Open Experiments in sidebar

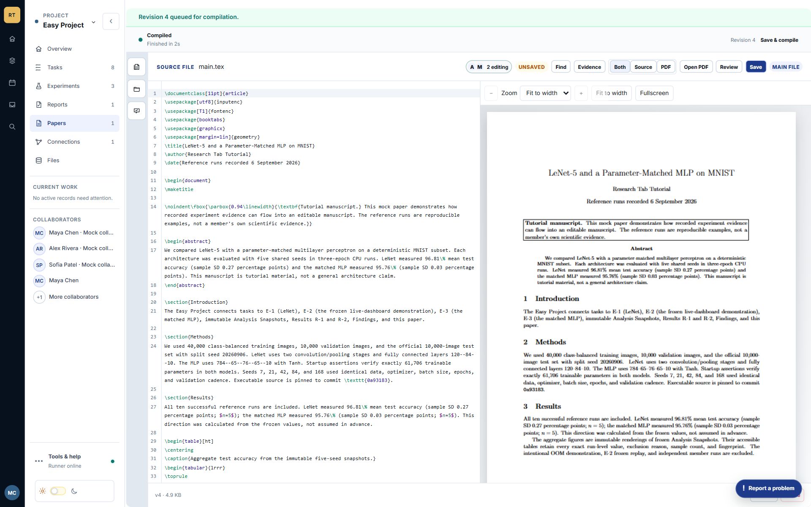coord(74,86)
